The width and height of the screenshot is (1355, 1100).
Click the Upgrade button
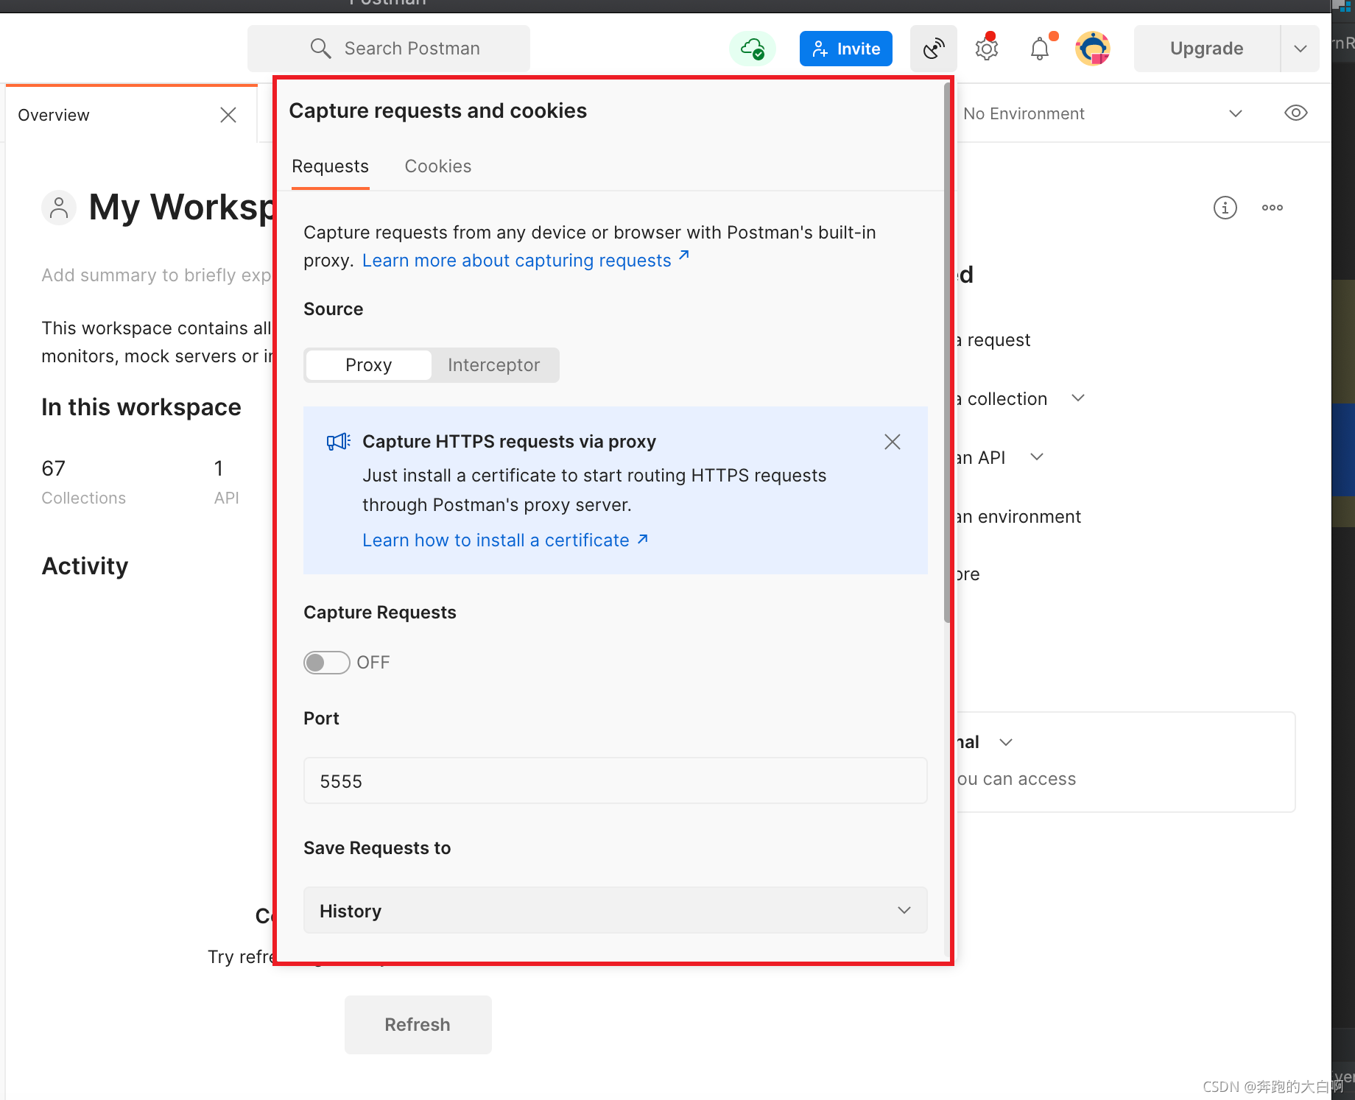click(1206, 49)
